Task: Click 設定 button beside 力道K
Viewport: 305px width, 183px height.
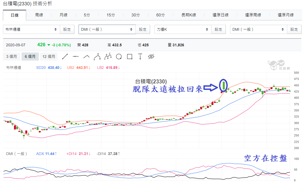Action: pos(219,29)
